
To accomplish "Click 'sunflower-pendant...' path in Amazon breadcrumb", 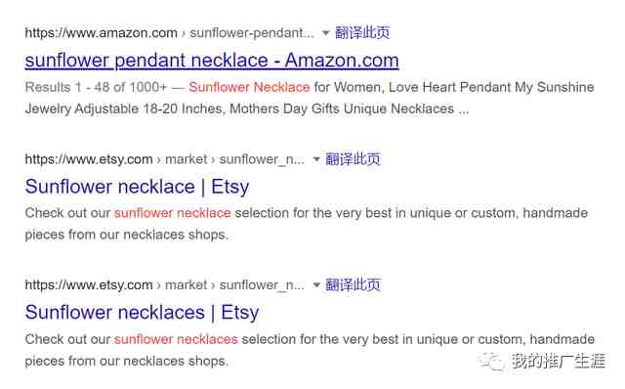I will [252, 32].
